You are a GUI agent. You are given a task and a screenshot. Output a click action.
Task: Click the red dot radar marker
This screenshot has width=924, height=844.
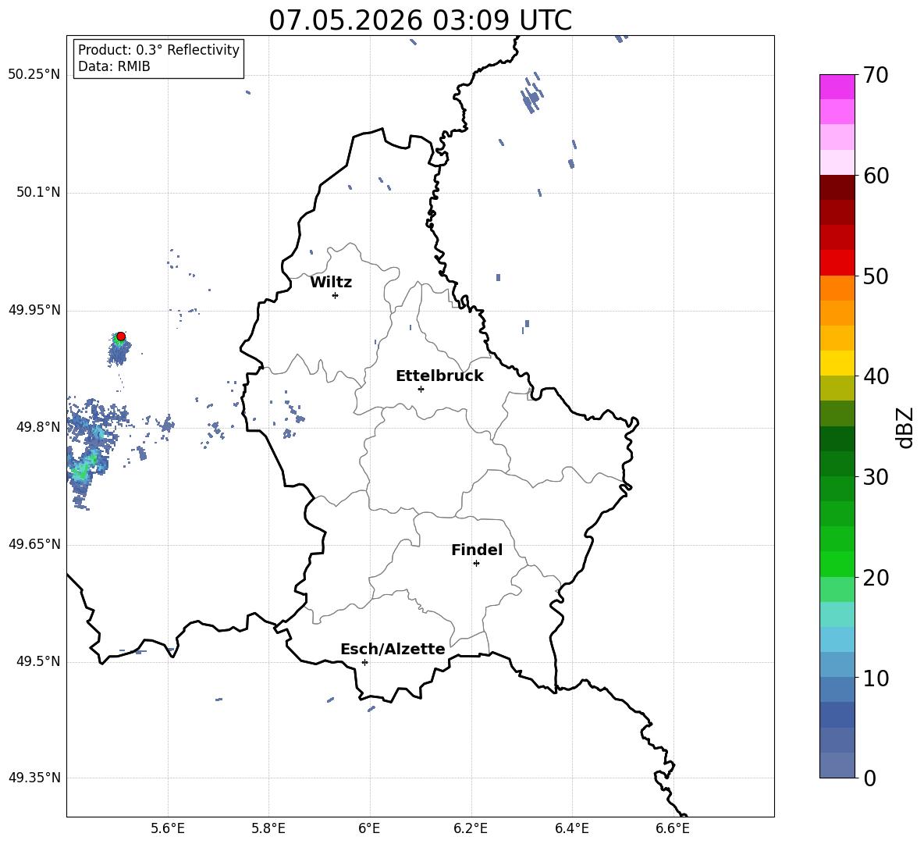pyautogui.click(x=121, y=337)
